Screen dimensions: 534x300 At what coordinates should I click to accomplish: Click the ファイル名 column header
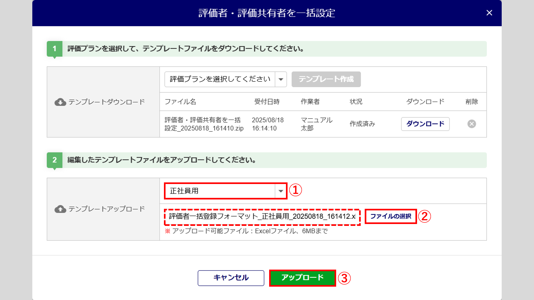click(x=180, y=102)
